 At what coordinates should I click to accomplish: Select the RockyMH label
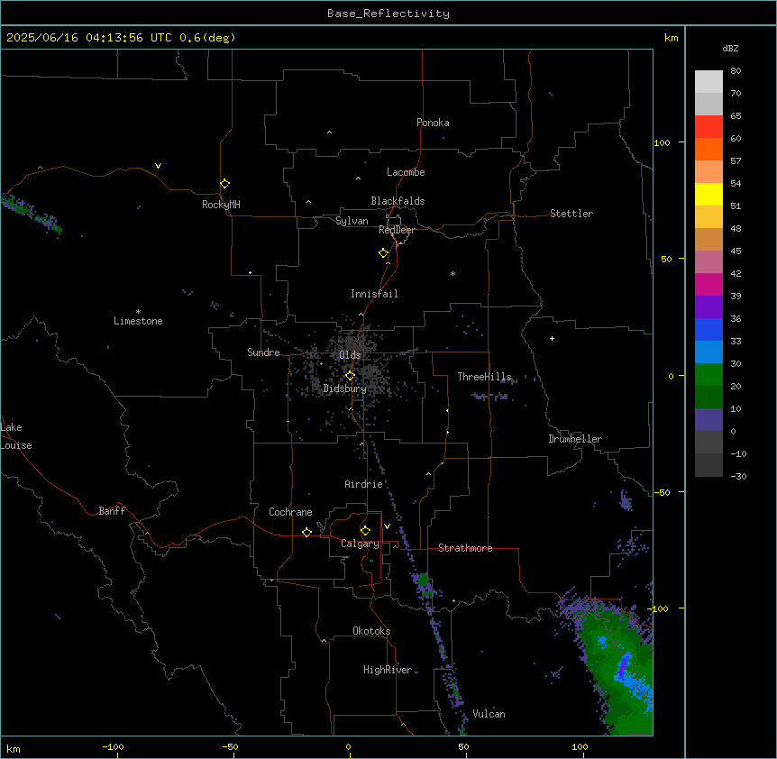point(221,205)
